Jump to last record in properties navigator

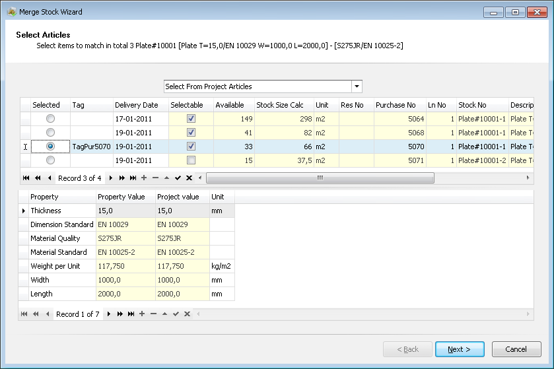pyautogui.click(x=131, y=314)
